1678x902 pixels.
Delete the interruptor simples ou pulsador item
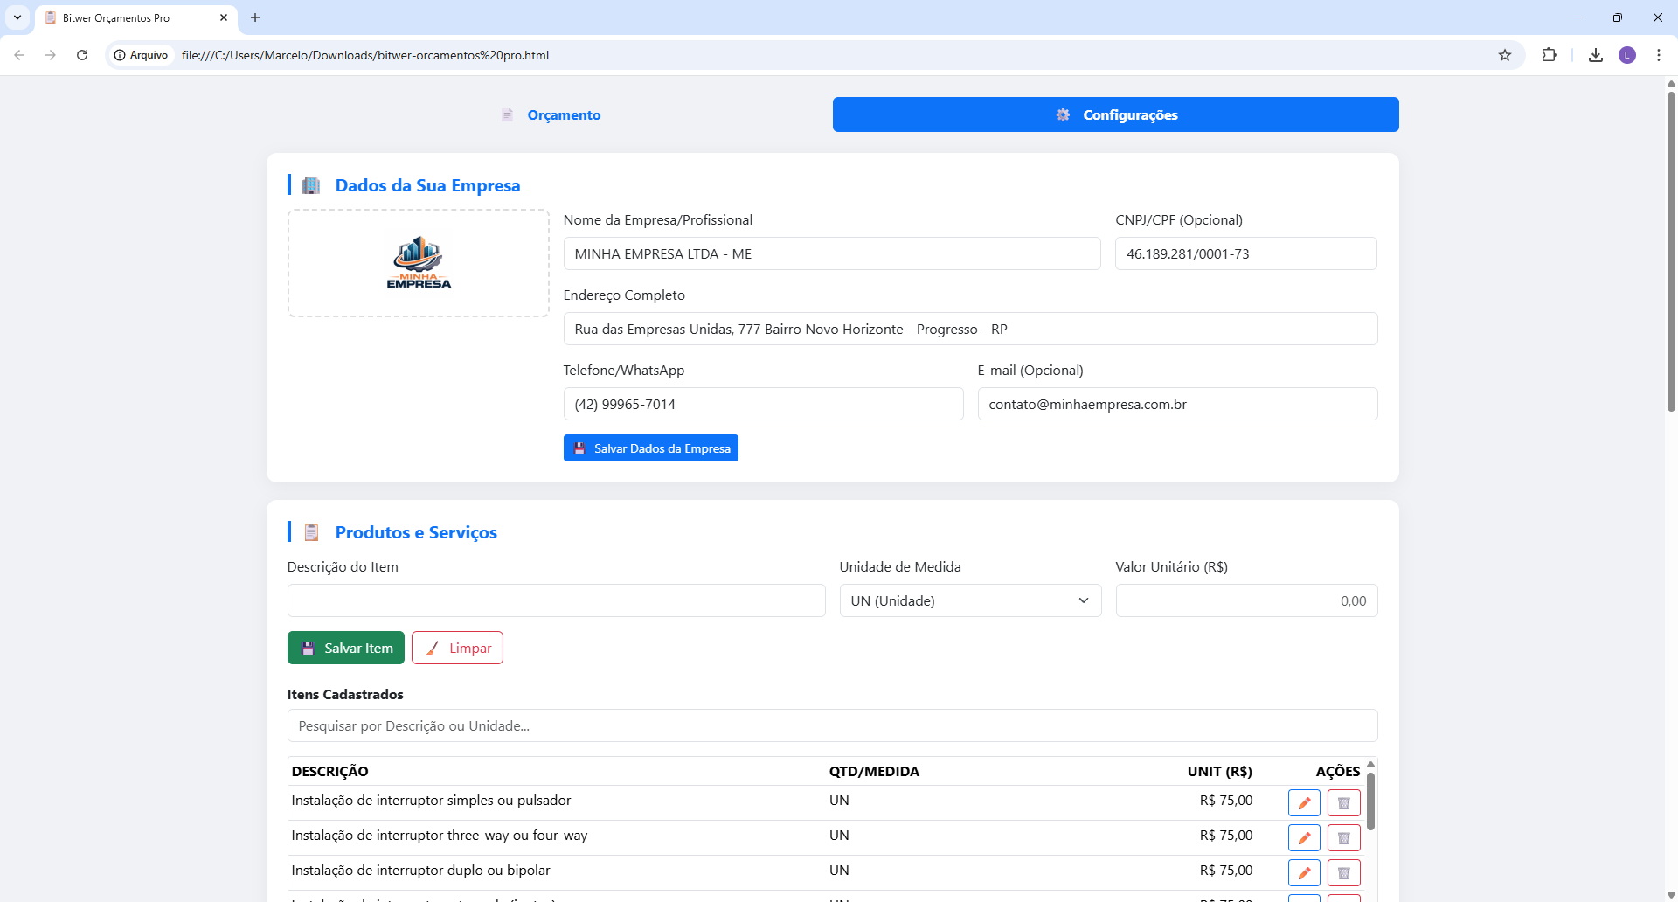pos(1343,802)
